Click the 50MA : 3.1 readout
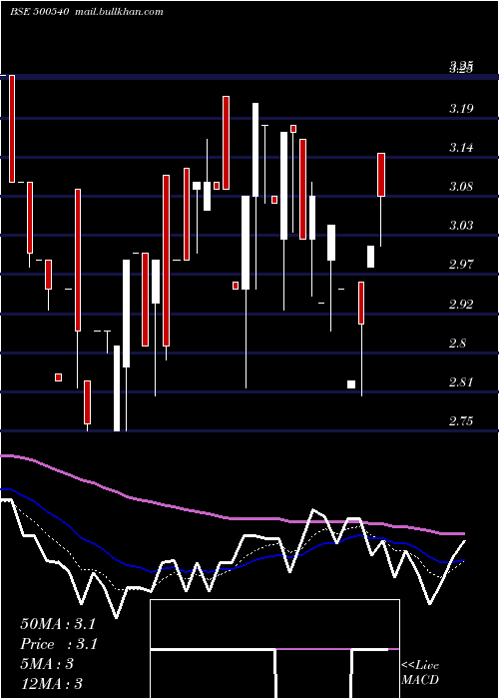This screenshot has height=699, width=499. pos(58,624)
